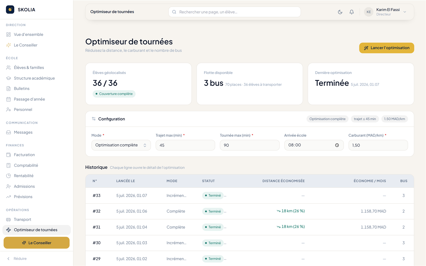Click the Comptabilité calculator icon
426x266 pixels.
pos(9,165)
